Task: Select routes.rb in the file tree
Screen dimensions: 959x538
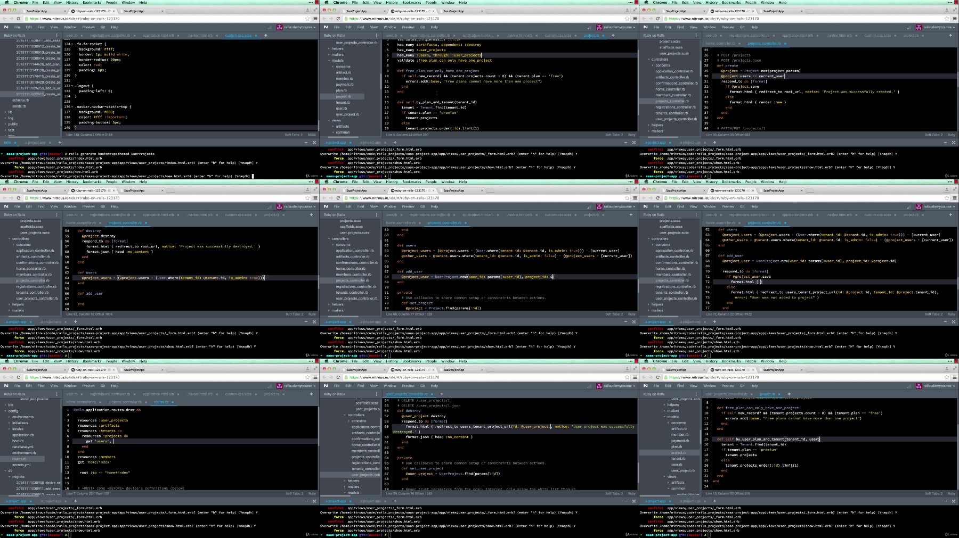Action: [x=19, y=459]
